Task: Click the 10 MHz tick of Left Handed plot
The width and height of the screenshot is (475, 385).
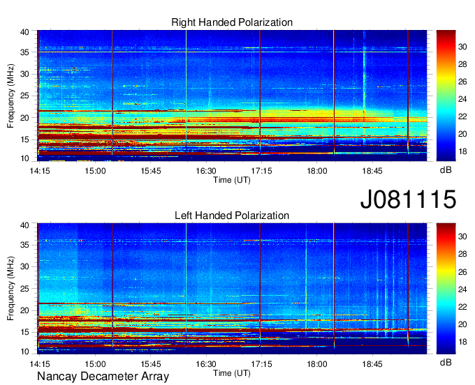Action: click(24, 352)
